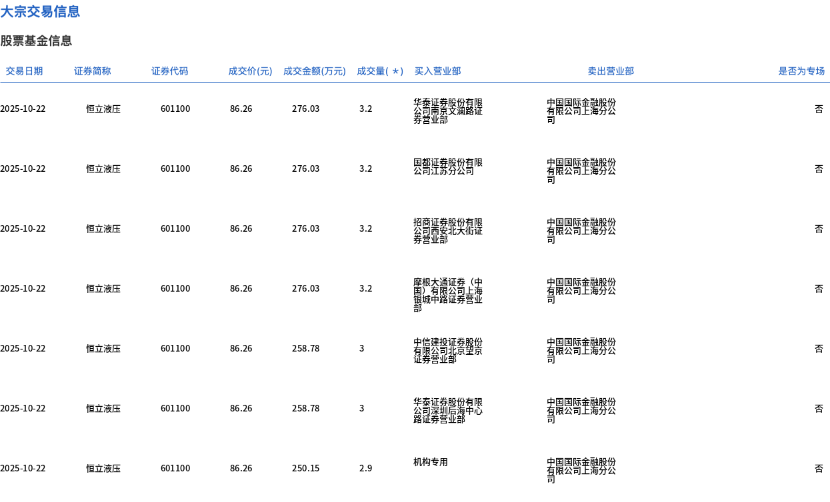Click amount 250.15 in the 机构专用 row
This screenshot has width=830, height=502.
(305, 469)
